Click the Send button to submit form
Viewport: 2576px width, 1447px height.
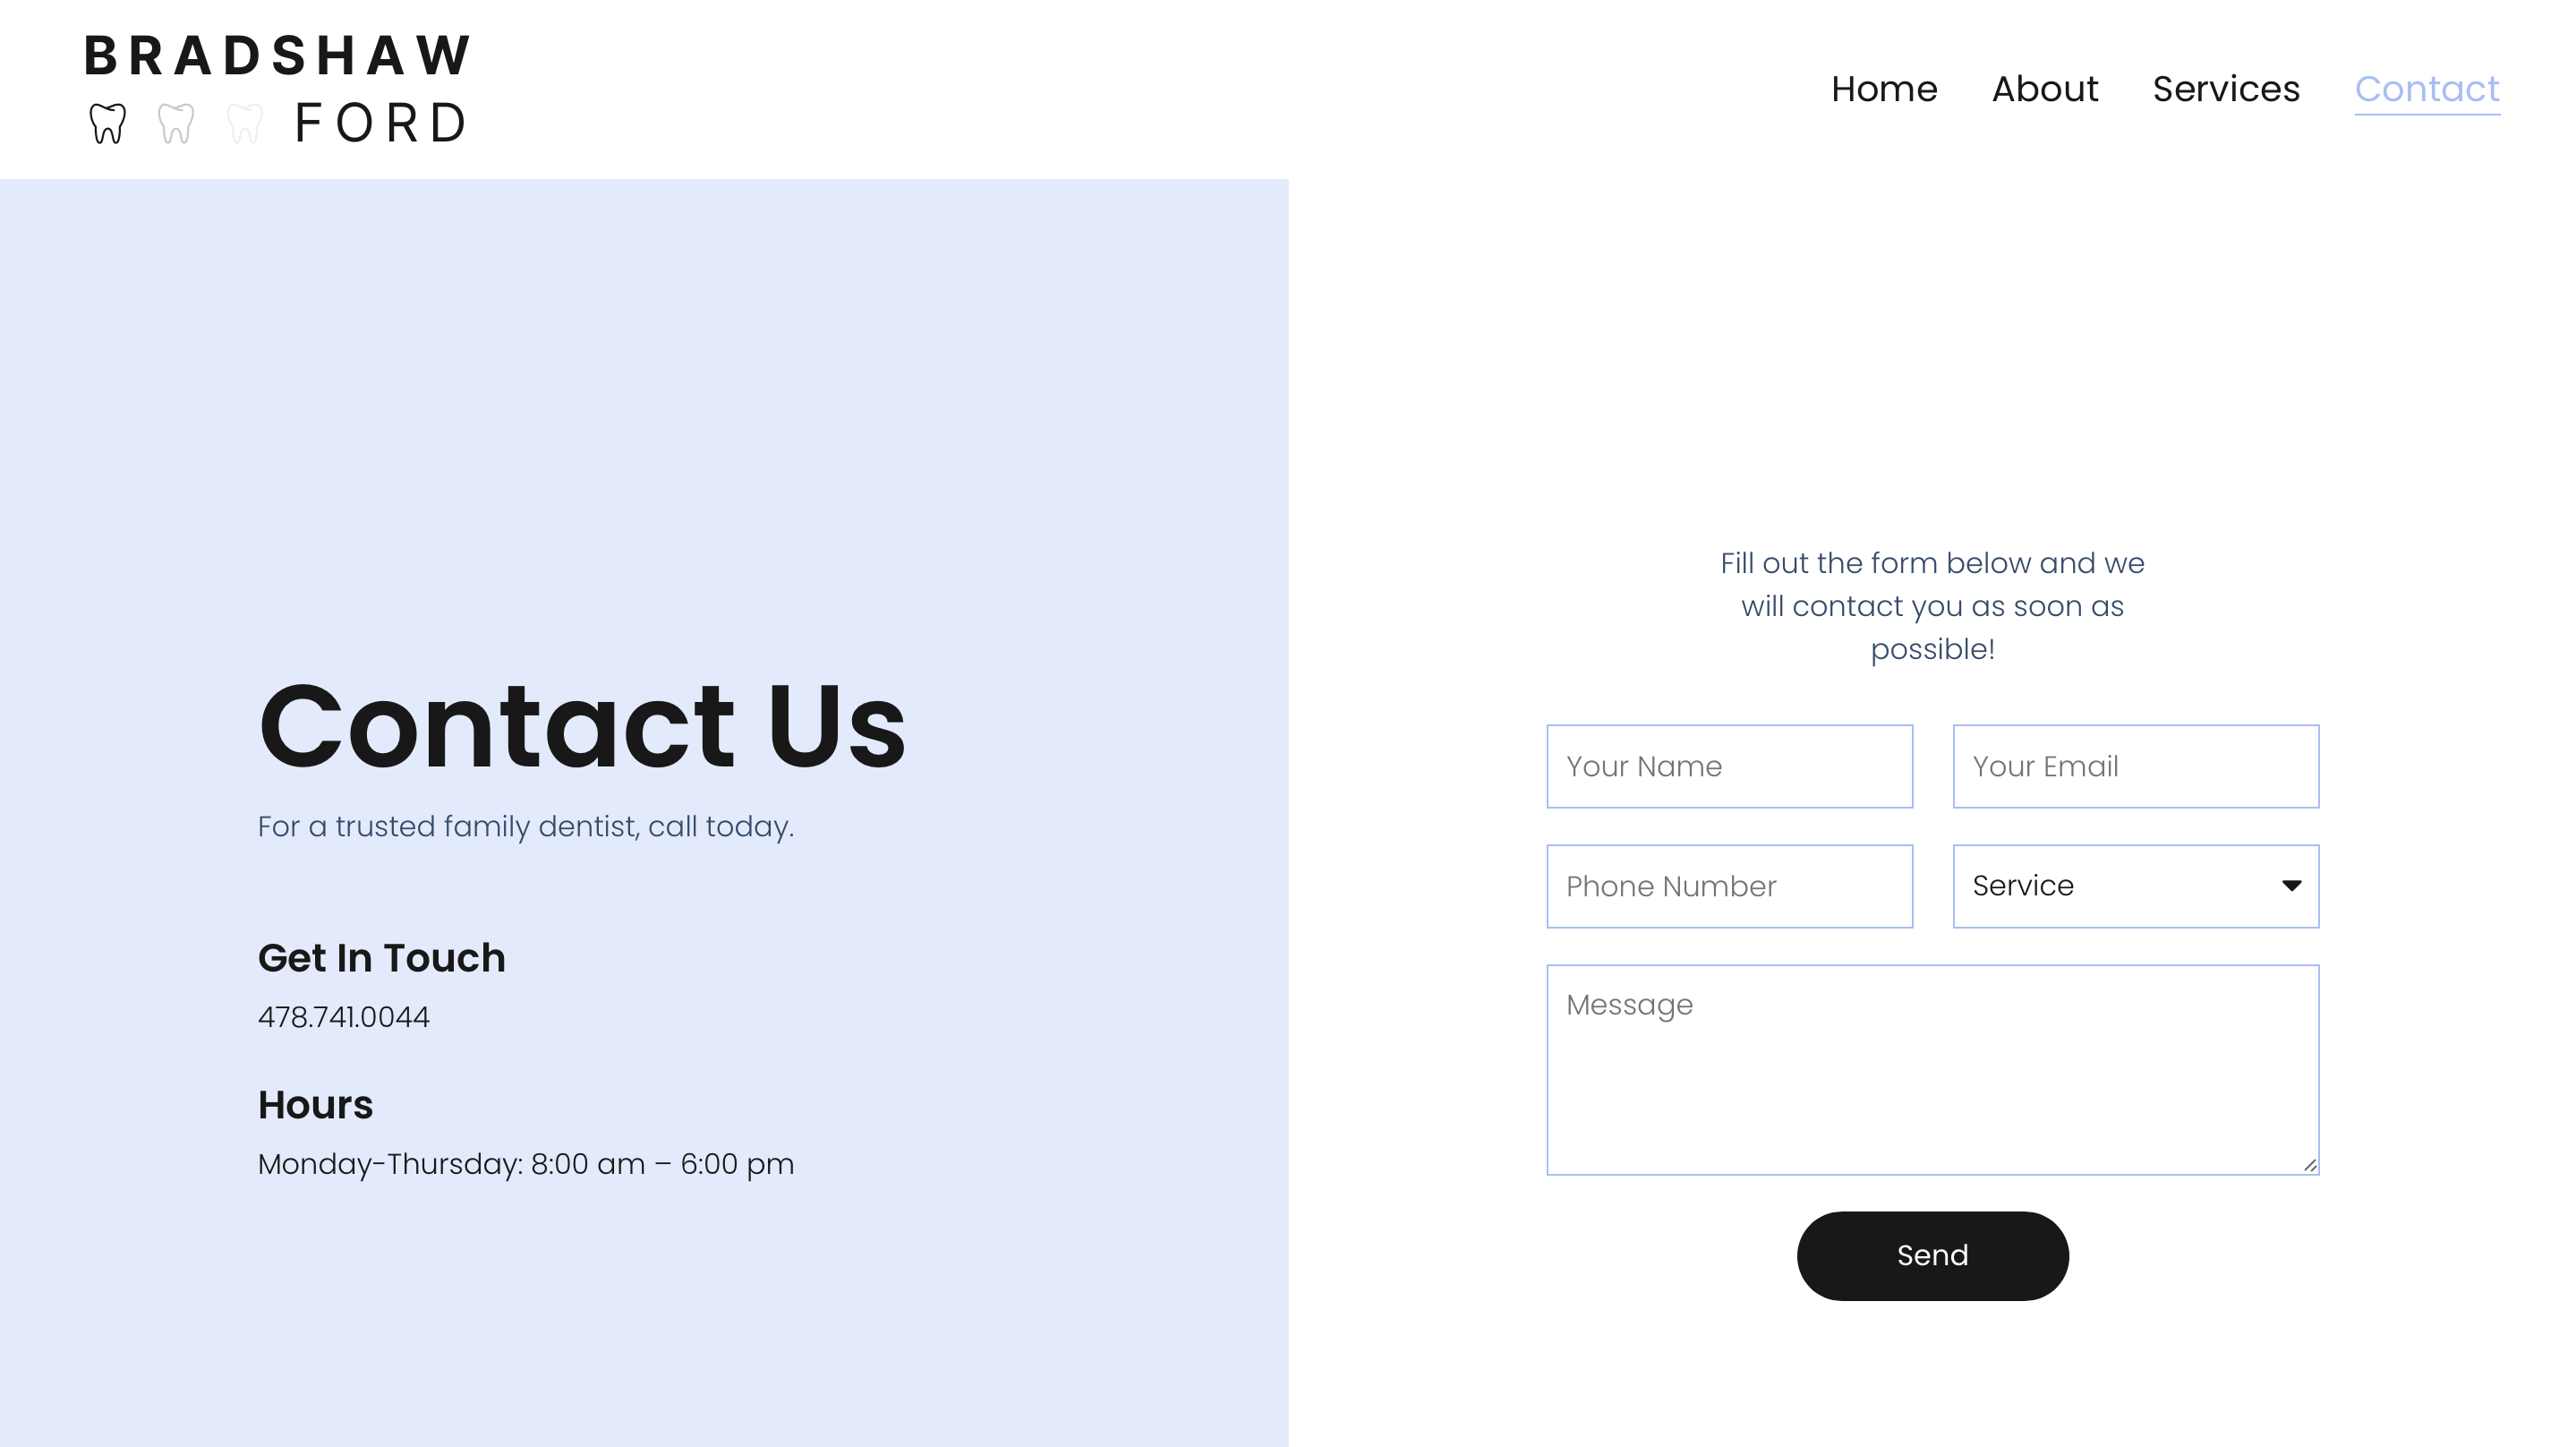(x=1932, y=1256)
